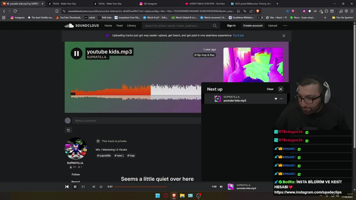Switch to the KICK şirketi LinkedIn tab
The height and width of the screenshot is (200, 356).
tap(251, 4)
